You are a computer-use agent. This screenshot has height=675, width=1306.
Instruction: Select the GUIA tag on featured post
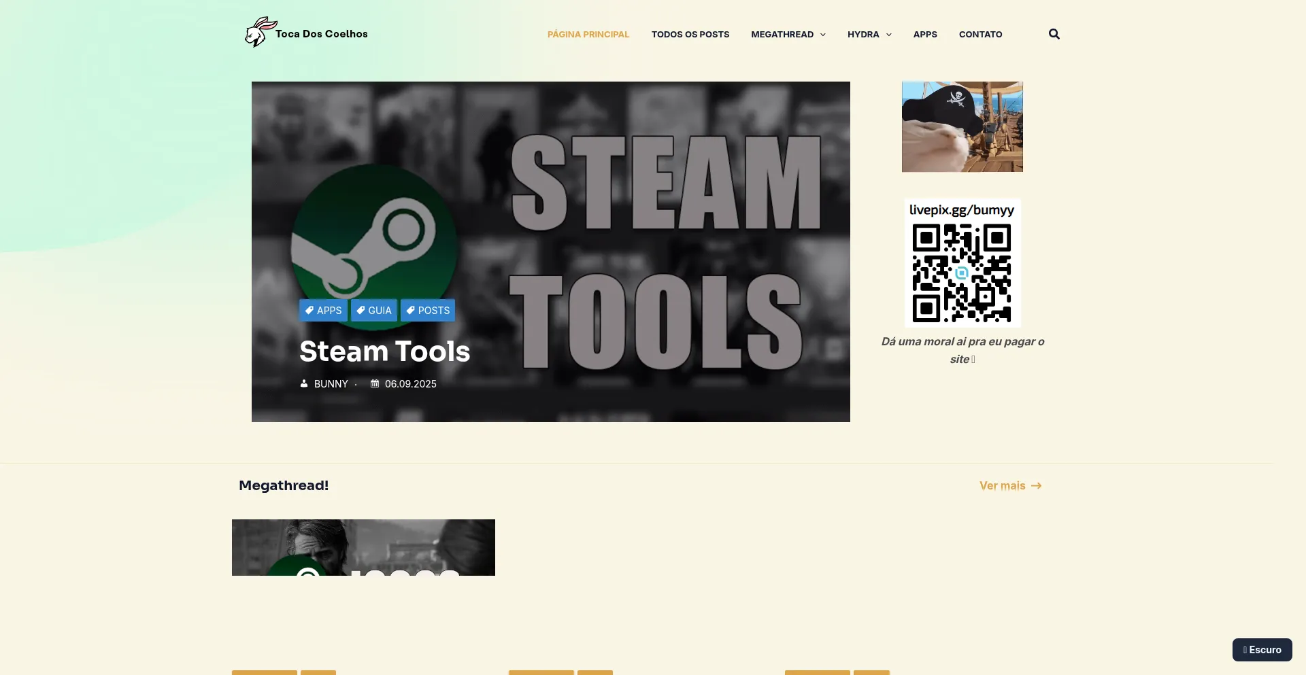point(374,311)
